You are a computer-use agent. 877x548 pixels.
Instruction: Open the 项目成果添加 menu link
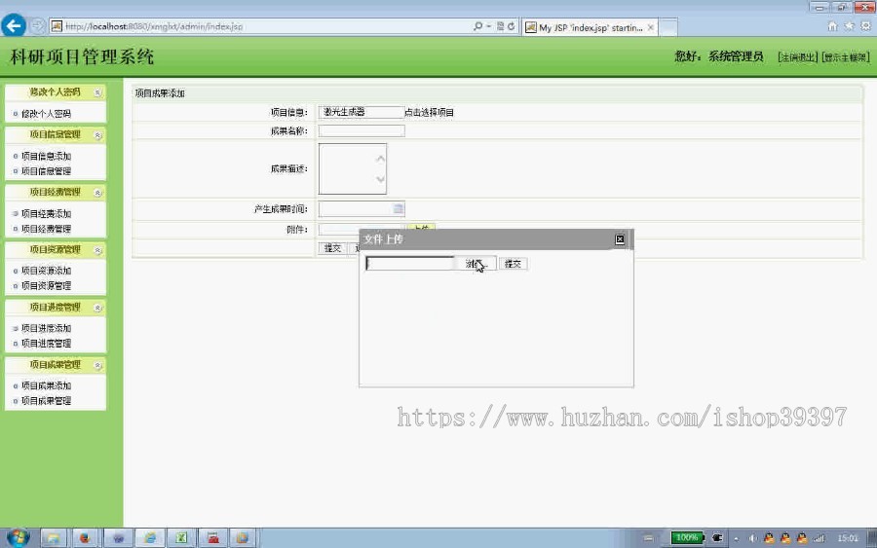[x=46, y=385]
